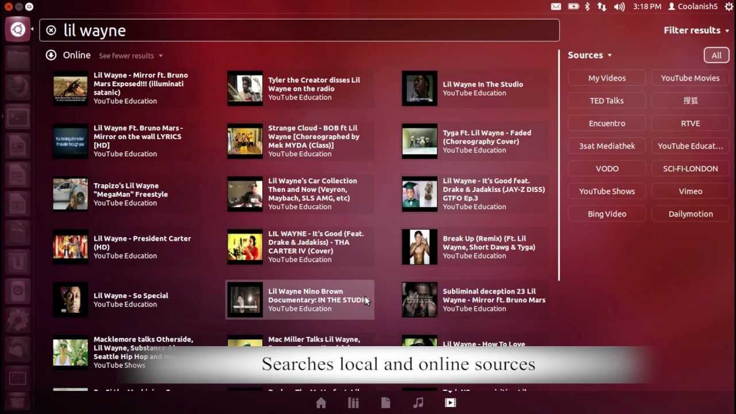The height and width of the screenshot is (414, 736).
Task: Open the sound volume indicator
Action: point(619,7)
